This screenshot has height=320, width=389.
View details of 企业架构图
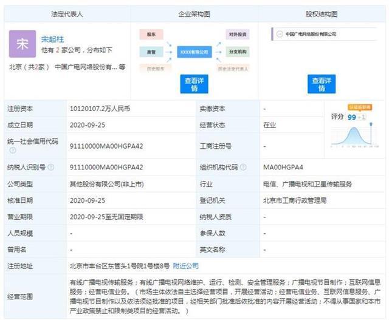[194, 84]
